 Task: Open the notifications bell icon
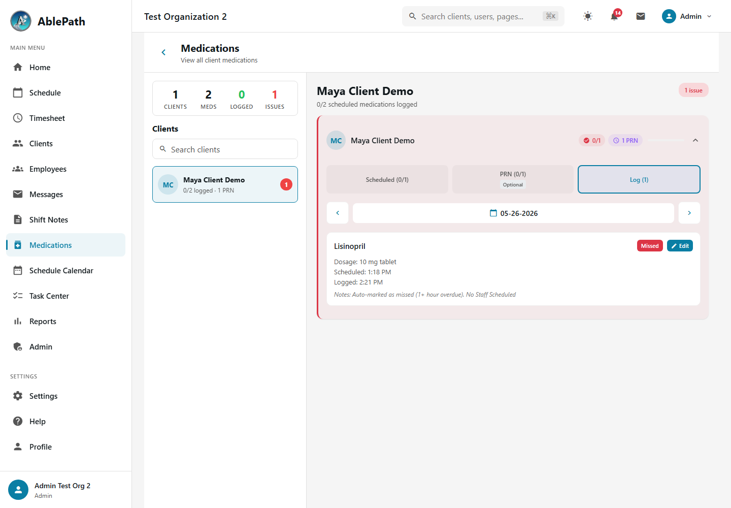[614, 16]
